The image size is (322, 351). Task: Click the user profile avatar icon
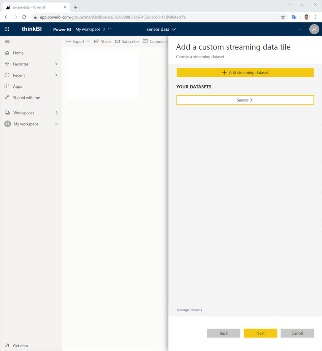(314, 29)
